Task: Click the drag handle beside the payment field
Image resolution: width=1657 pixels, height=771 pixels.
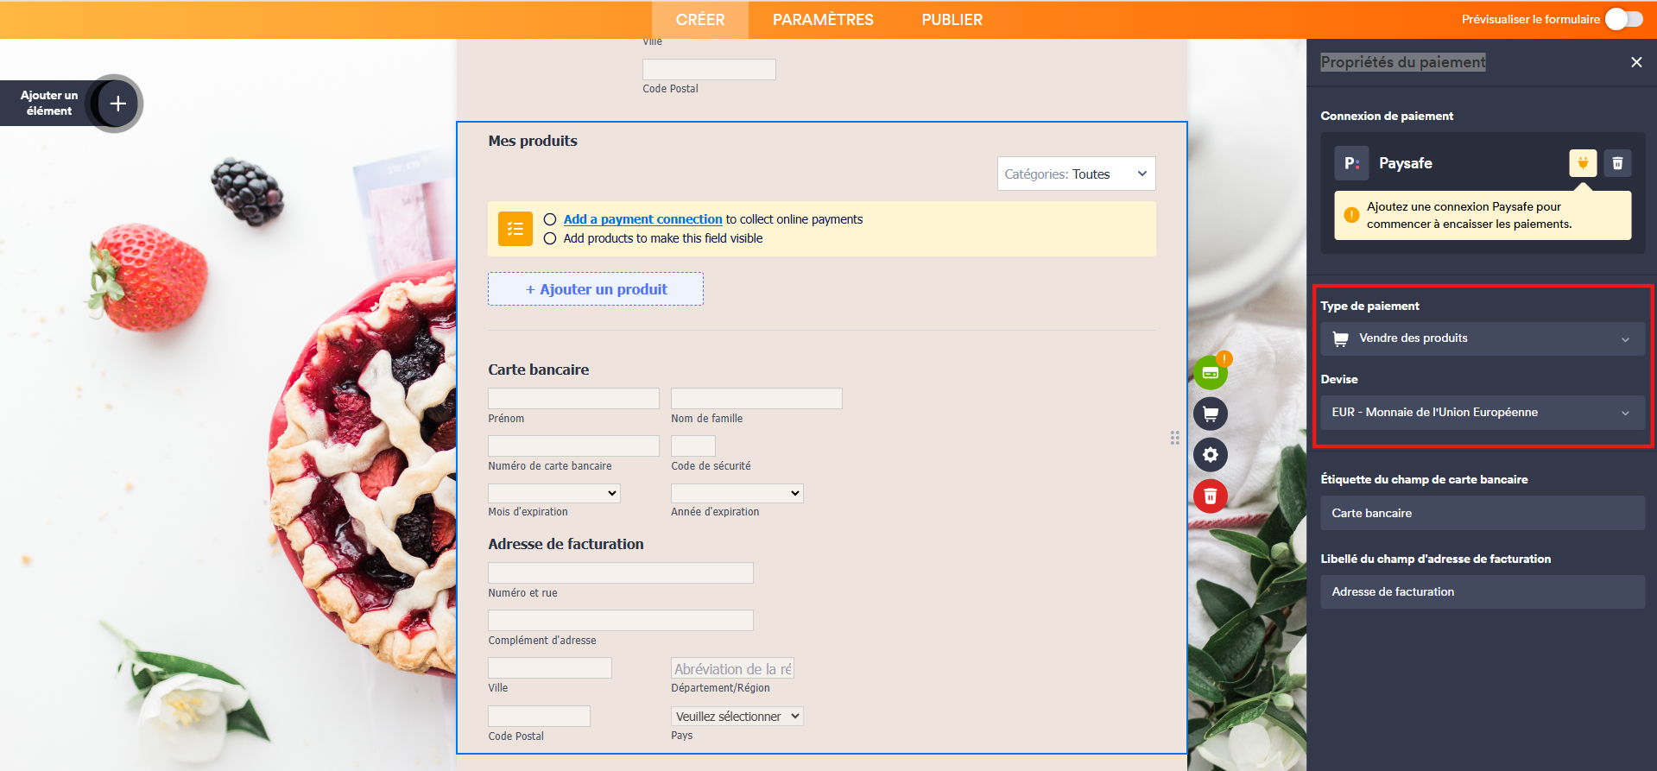Action: (1174, 438)
